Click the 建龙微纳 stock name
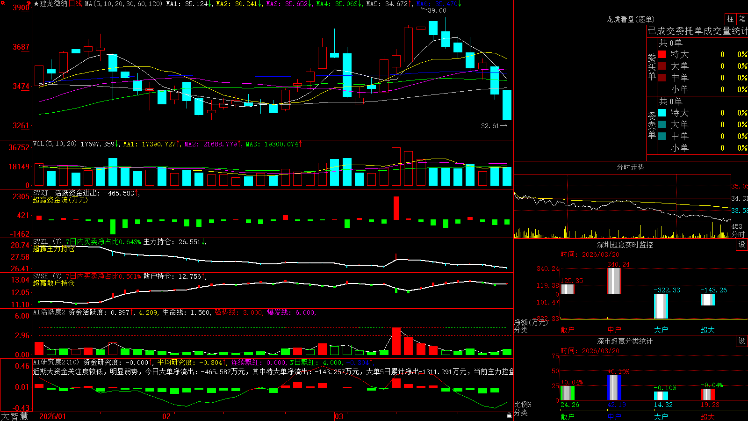The image size is (748, 421). 54,4
